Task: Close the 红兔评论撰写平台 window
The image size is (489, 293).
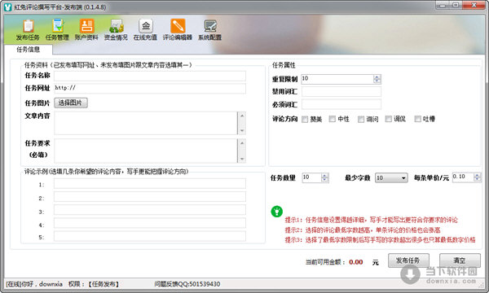Action: click(474, 5)
